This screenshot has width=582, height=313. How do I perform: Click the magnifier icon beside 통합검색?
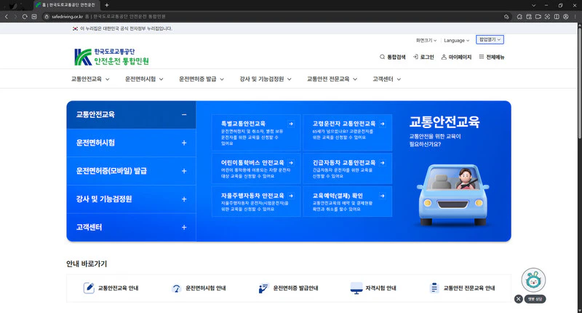pyautogui.click(x=382, y=57)
